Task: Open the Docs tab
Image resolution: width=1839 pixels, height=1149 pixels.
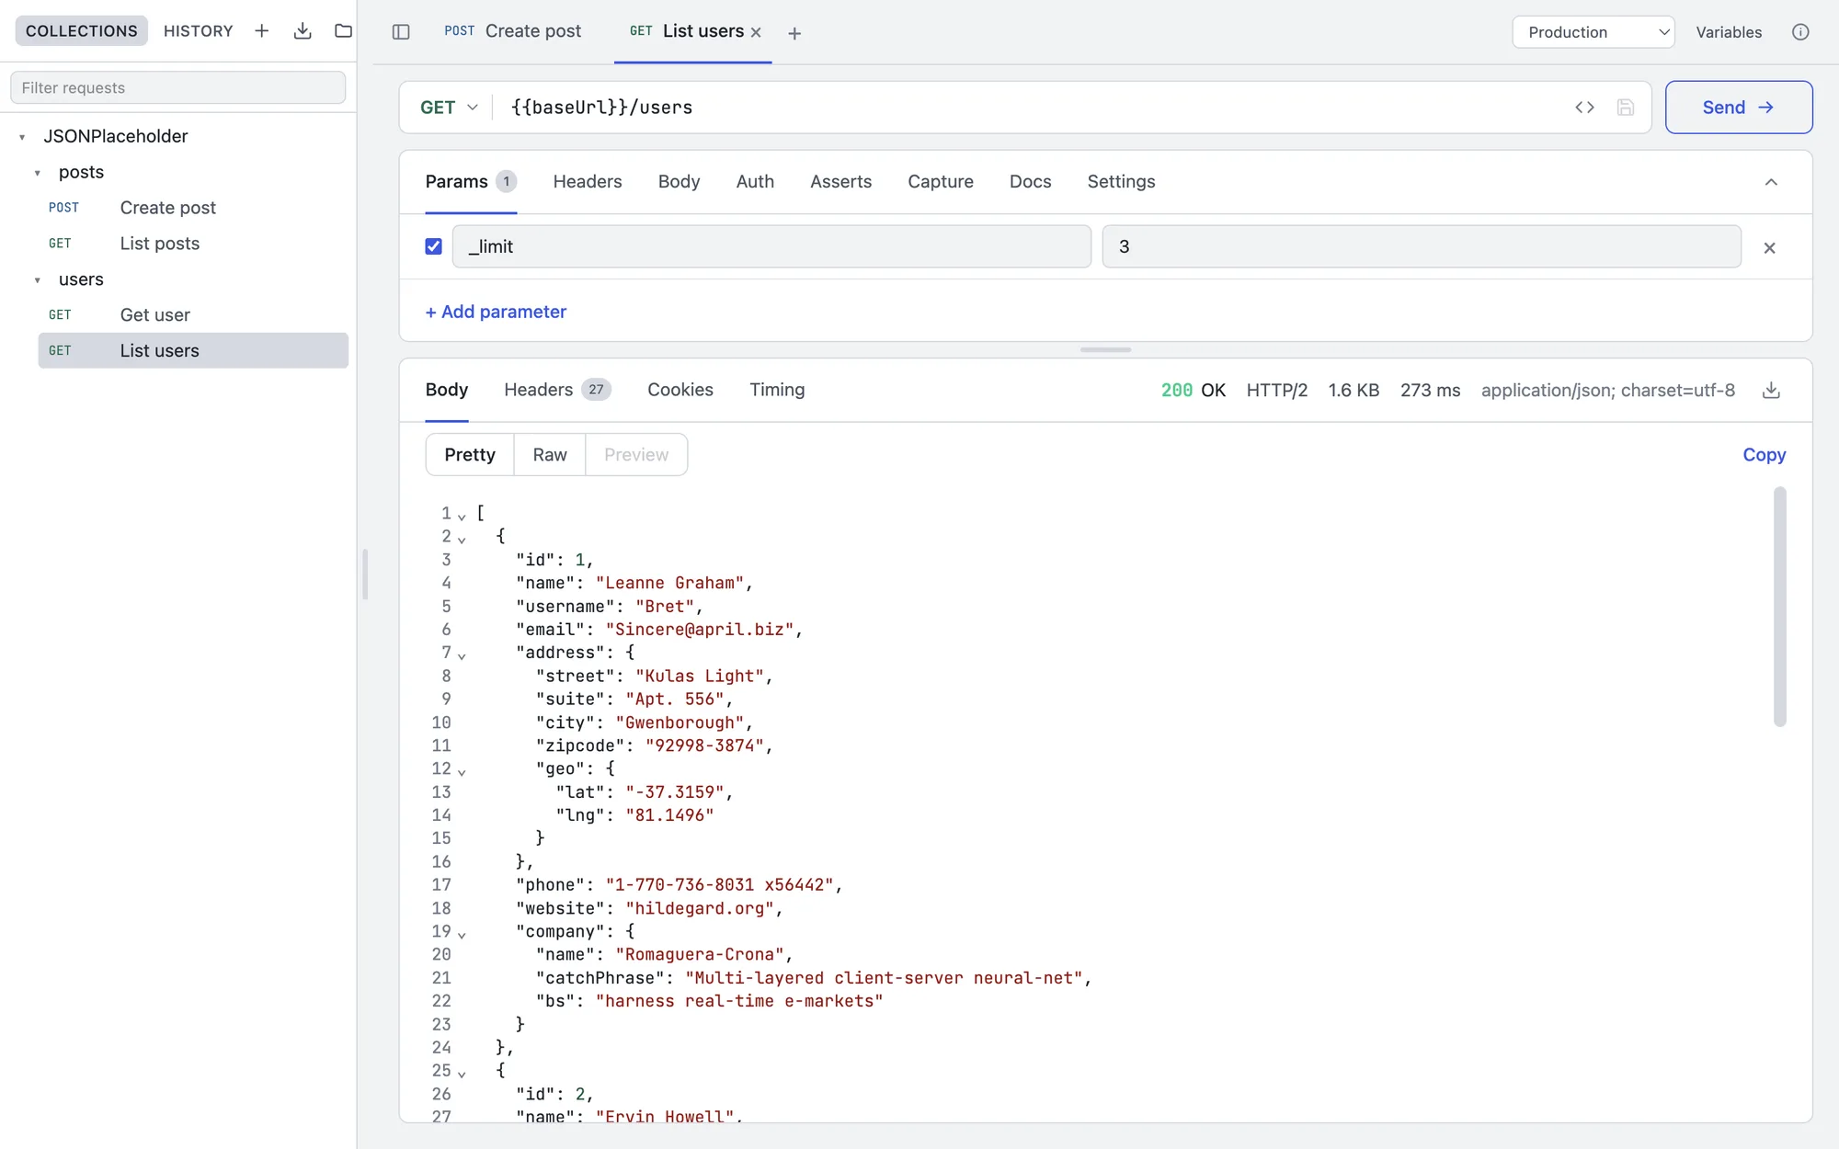Action: coord(1030,182)
